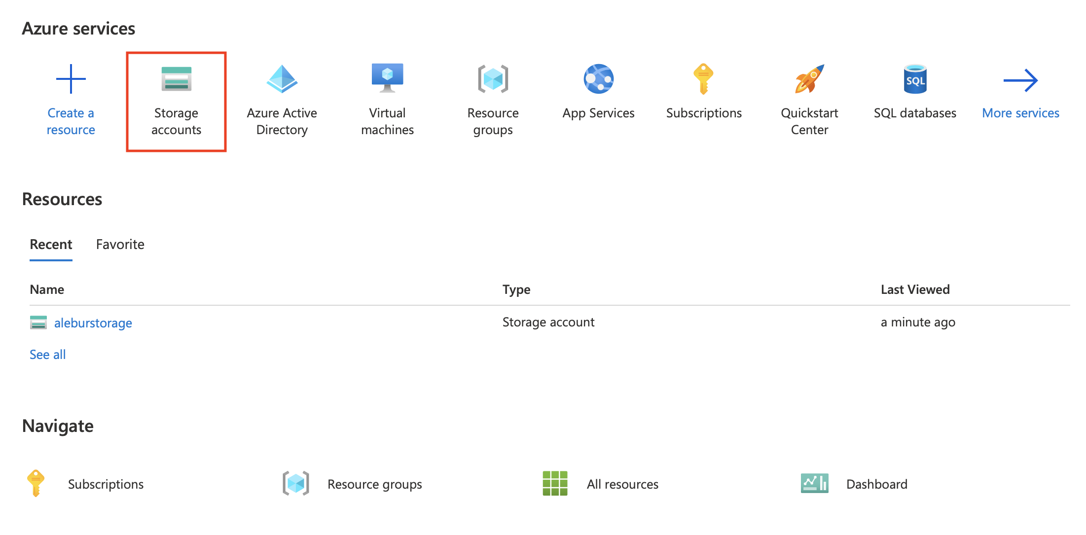Open Subscriptions key icon in Azure services
The image size is (1086, 535).
tap(703, 79)
